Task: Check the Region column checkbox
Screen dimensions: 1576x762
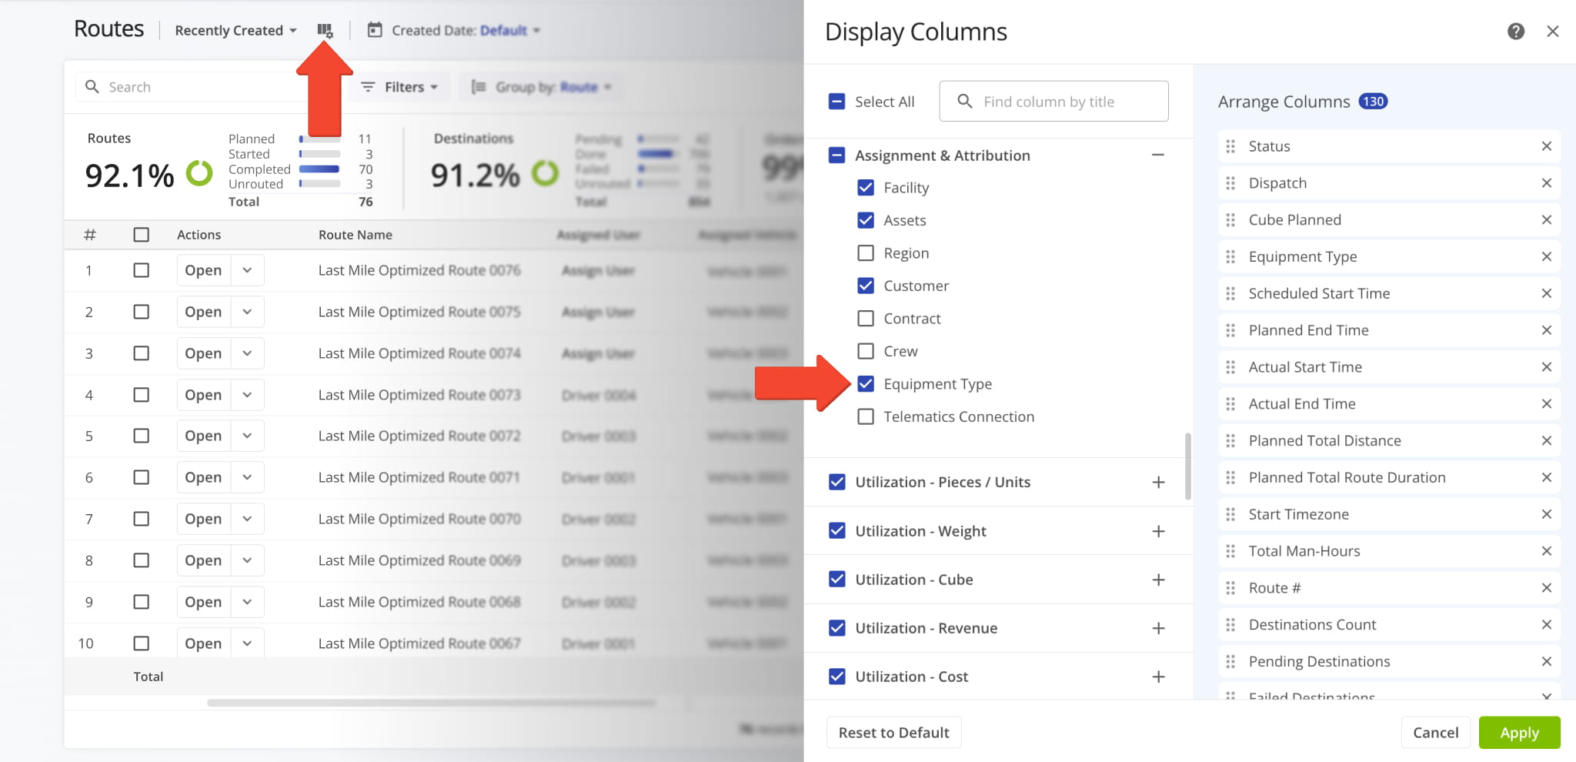Action: pyautogui.click(x=866, y=253)
